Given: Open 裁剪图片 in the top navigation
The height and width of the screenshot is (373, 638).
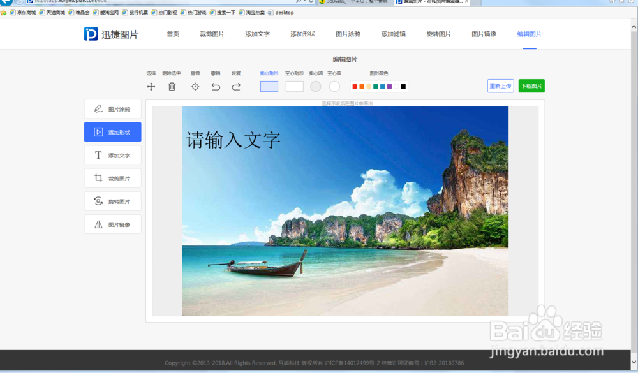Looking at the screenshot, I should [x=212, y=34].
